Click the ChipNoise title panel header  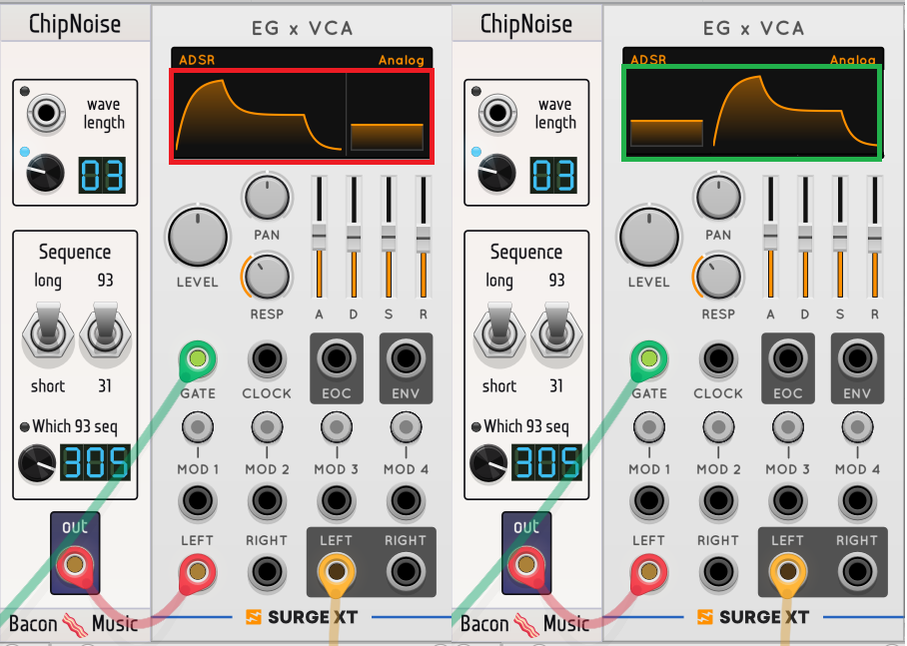(76, 22)
